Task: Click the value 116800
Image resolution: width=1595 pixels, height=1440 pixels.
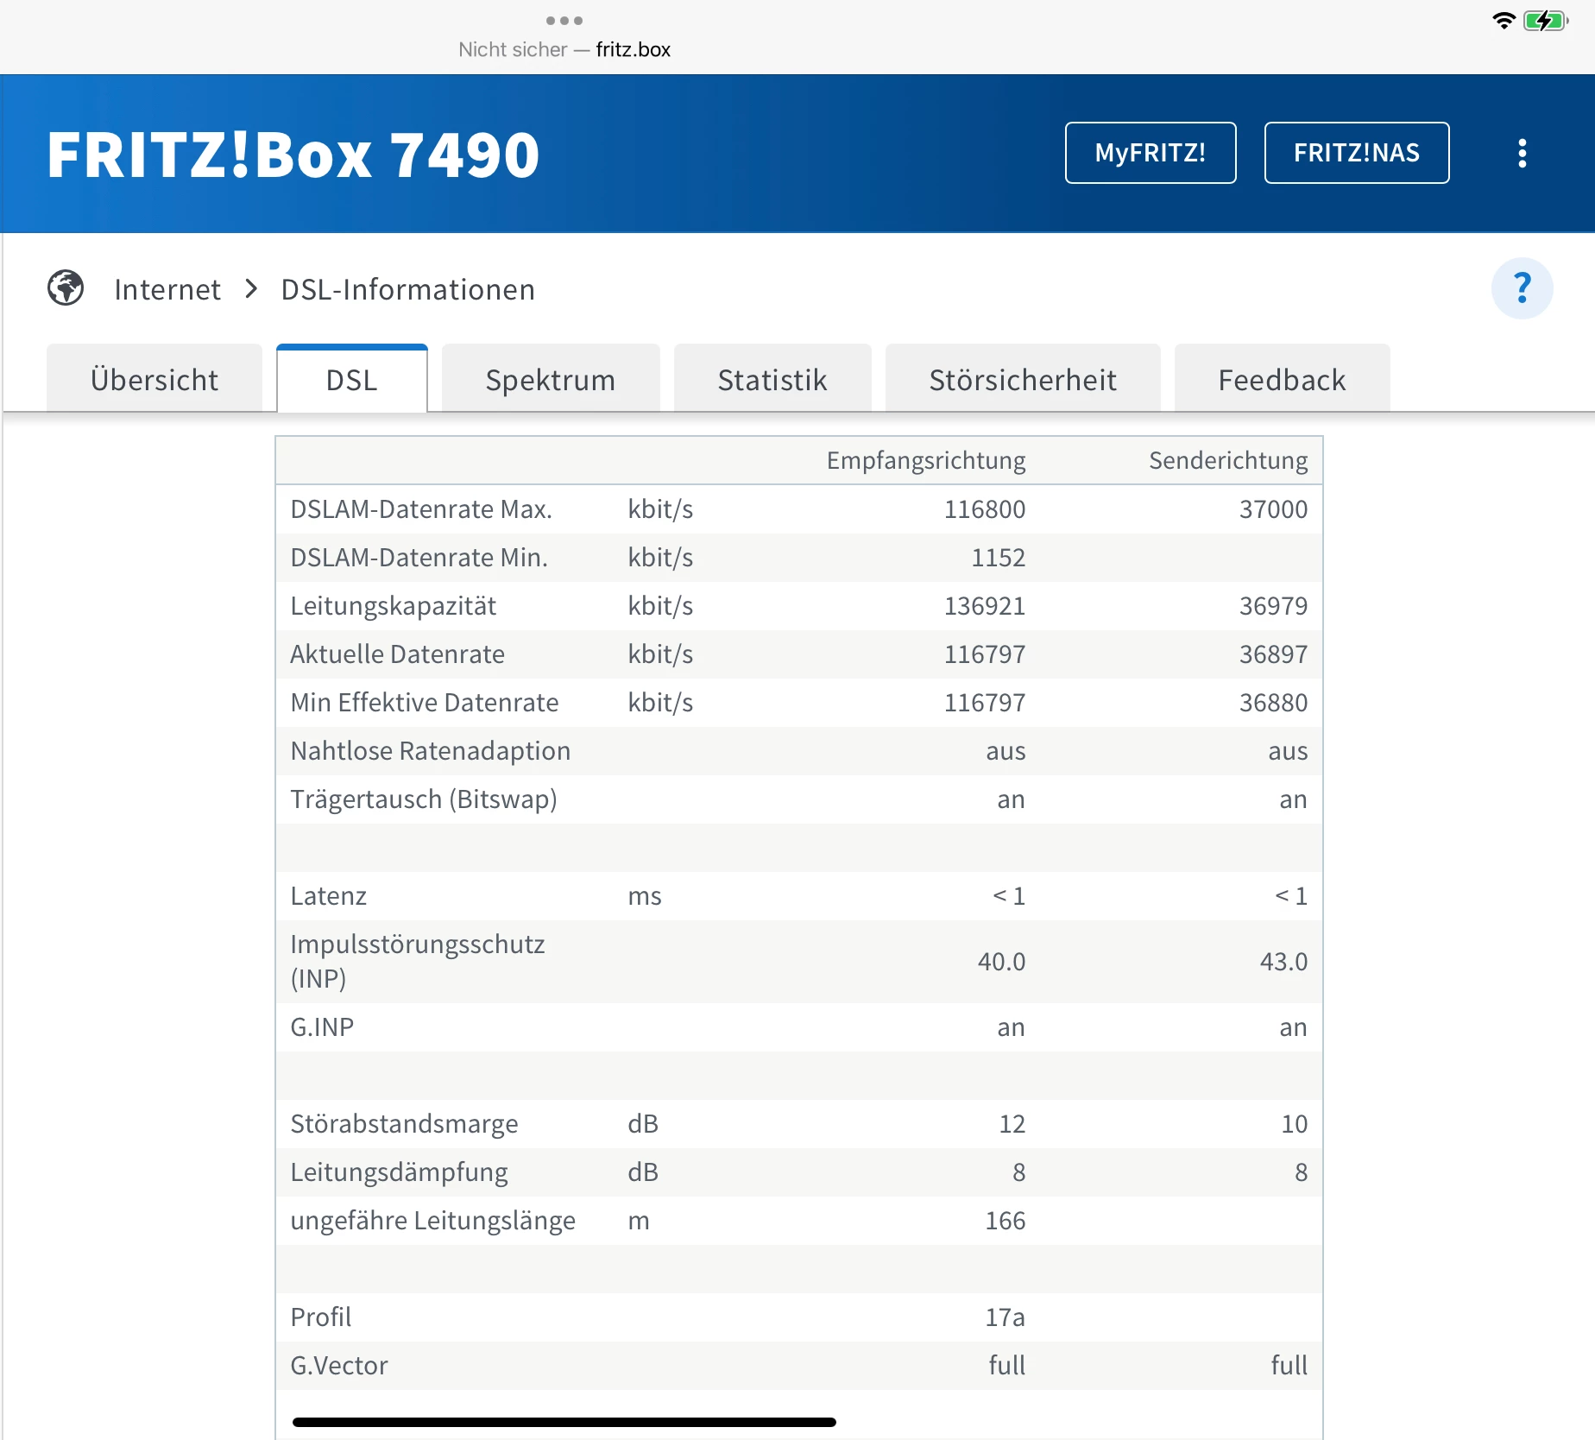Action: click(x=985, y=508)
